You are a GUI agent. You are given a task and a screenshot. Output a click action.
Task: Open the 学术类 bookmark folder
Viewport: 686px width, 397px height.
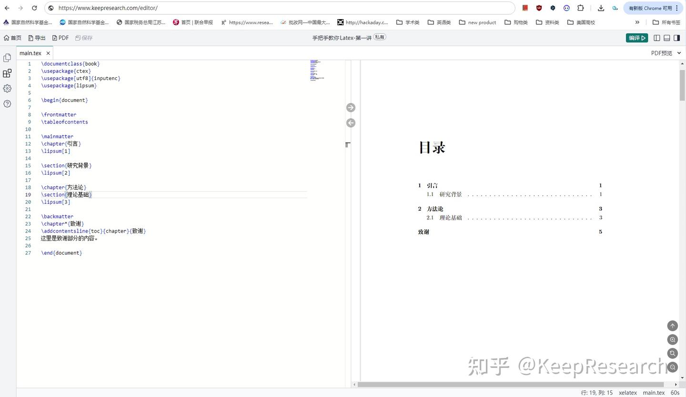coord(407,22)
